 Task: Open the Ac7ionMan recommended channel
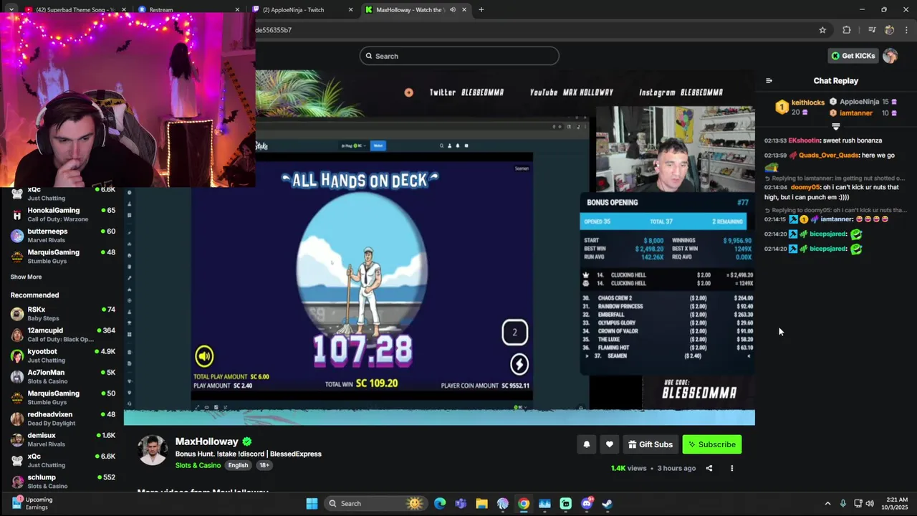pyautogui.click(x=63, y=376)
